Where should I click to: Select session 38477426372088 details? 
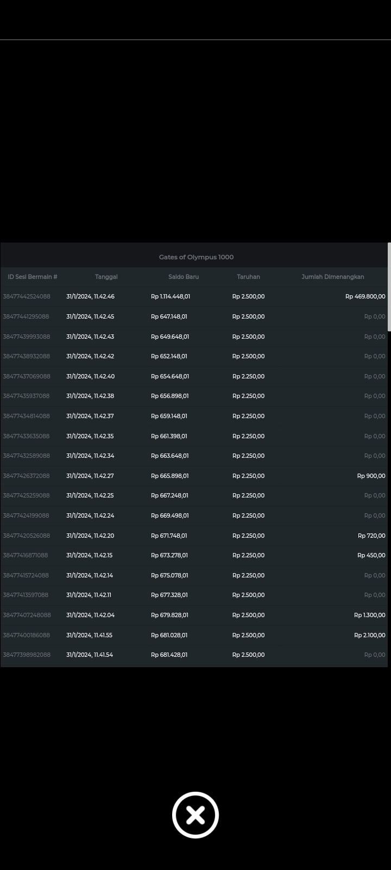(x=26, y=476)
